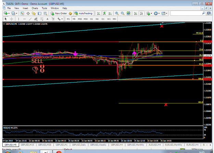Open the Profiles icon
Screen dimensions: 214x153
13,13
